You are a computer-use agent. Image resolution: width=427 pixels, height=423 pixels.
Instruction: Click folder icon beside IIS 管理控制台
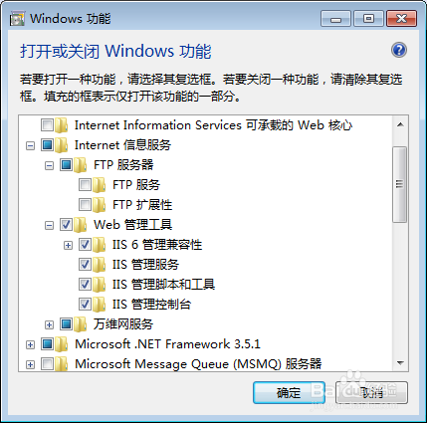point(99,305)
